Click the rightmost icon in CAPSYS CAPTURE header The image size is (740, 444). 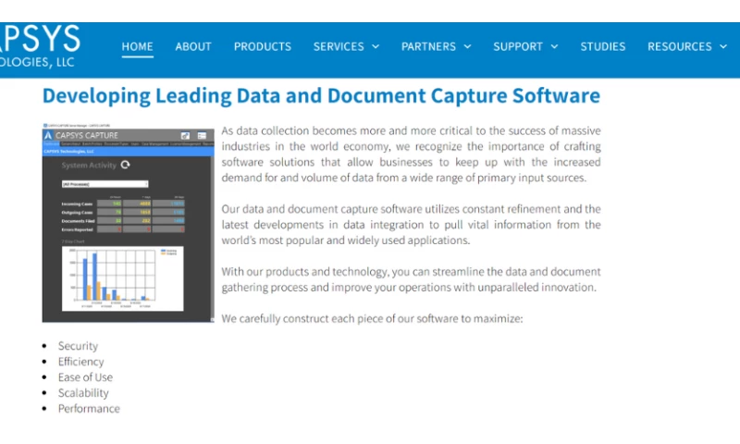[202, 135]
